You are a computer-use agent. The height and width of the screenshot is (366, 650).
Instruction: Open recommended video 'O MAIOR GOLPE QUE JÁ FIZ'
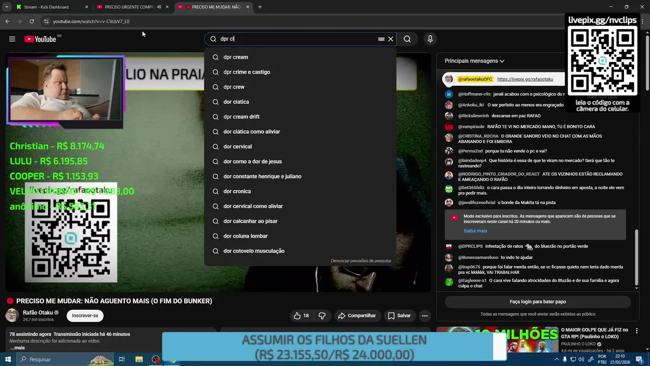595,333
